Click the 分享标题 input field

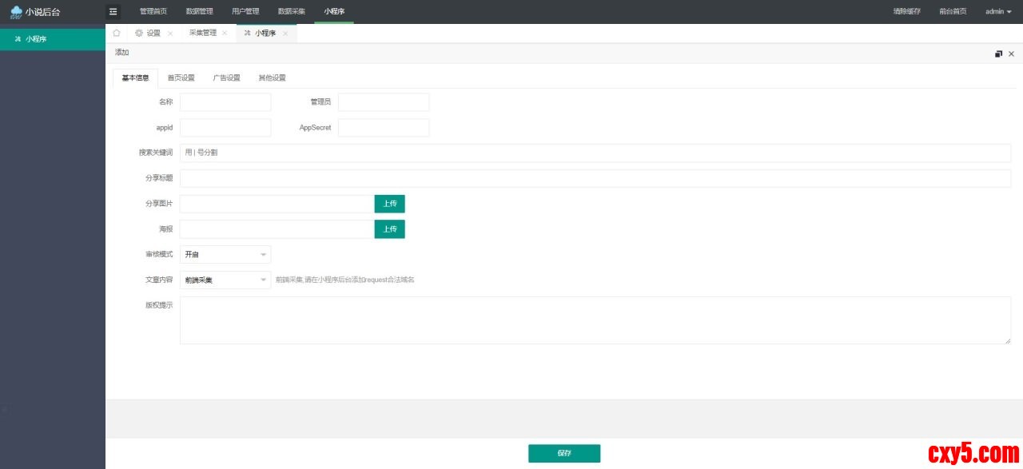595,178
